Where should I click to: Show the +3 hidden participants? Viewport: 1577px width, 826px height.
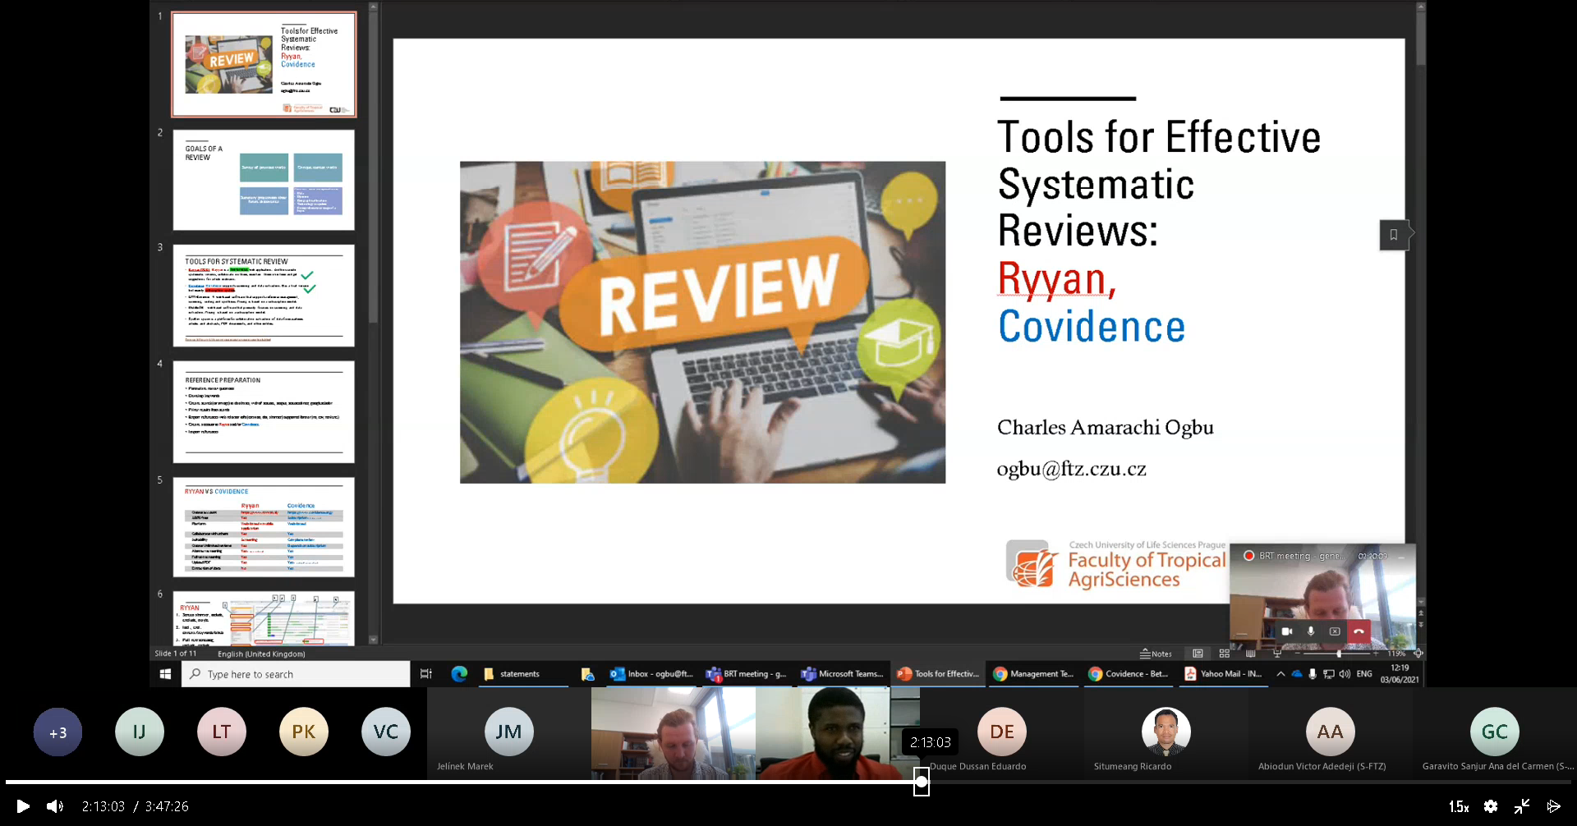tap(57, 732)
